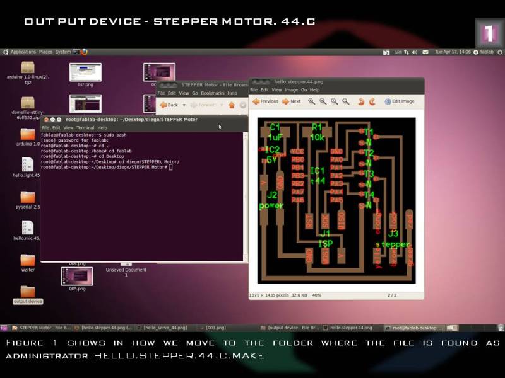
Task: Select 005.png thumbnail on desktop
Action: (77, 279)
